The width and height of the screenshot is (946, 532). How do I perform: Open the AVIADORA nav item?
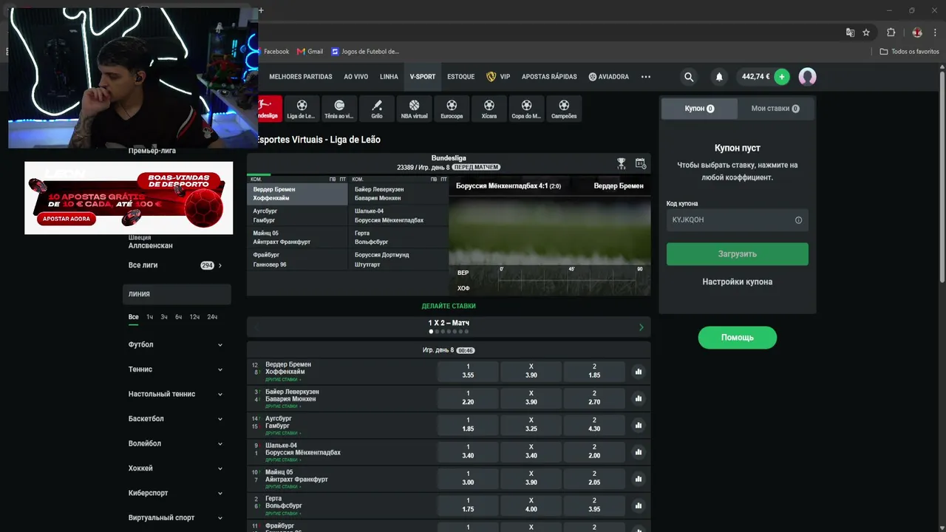(x=609, y=77)
